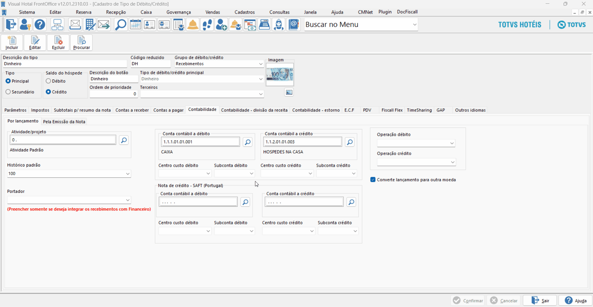Viewport: 593px width, 307px height.
Task: Select the Secundário radio button
Action: tap(8, 92)
